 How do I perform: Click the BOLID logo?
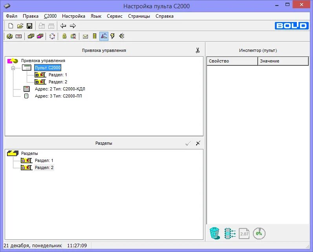292,26
